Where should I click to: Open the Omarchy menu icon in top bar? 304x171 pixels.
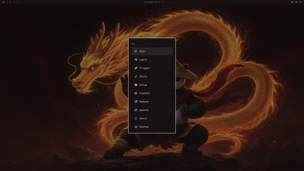tap(3, 2)
